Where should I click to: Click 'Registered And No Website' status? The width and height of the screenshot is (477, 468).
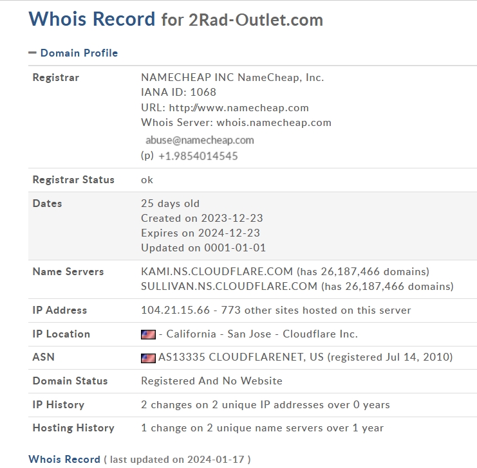click(212, 381)
